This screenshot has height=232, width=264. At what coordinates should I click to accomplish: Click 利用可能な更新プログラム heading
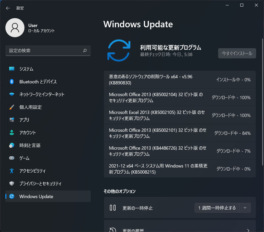pos(171,48)
